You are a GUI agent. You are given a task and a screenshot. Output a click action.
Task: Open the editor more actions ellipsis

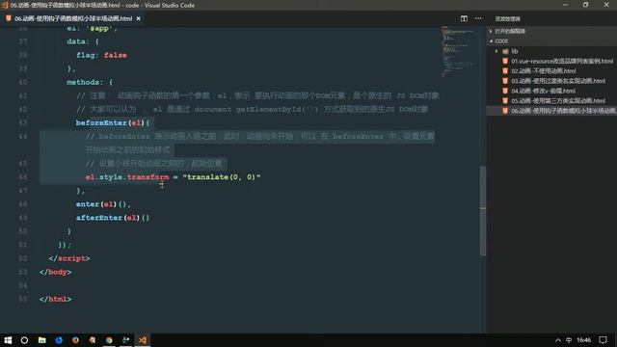(x=478, y=18)
